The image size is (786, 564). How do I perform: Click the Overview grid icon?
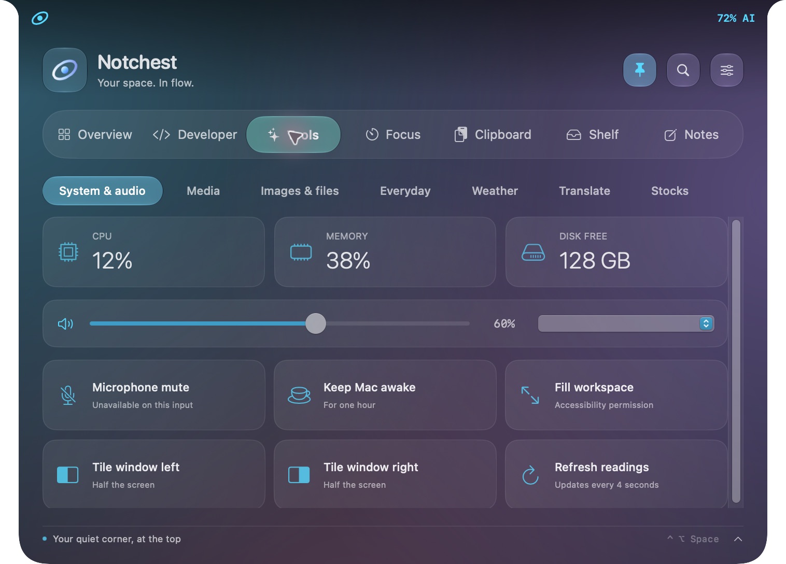pyautogui.click(x=64, y=135)
